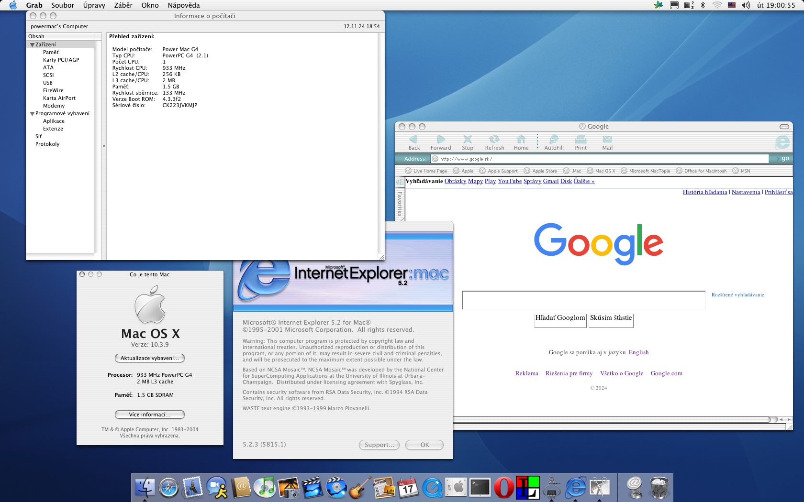Launch GarageBand guitar icon in Dock

360,488
